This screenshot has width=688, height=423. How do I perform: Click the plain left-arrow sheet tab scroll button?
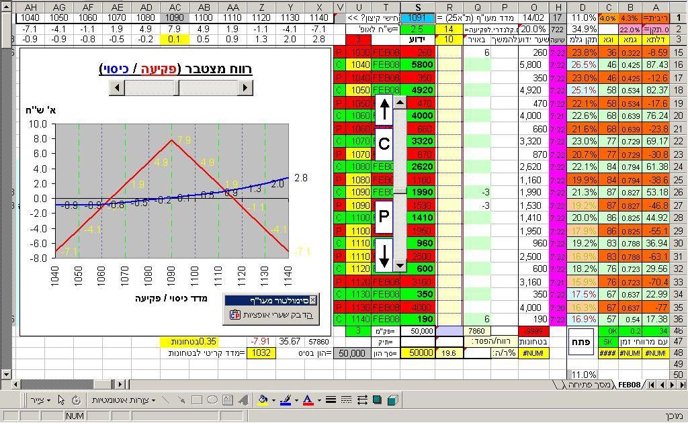662,385
